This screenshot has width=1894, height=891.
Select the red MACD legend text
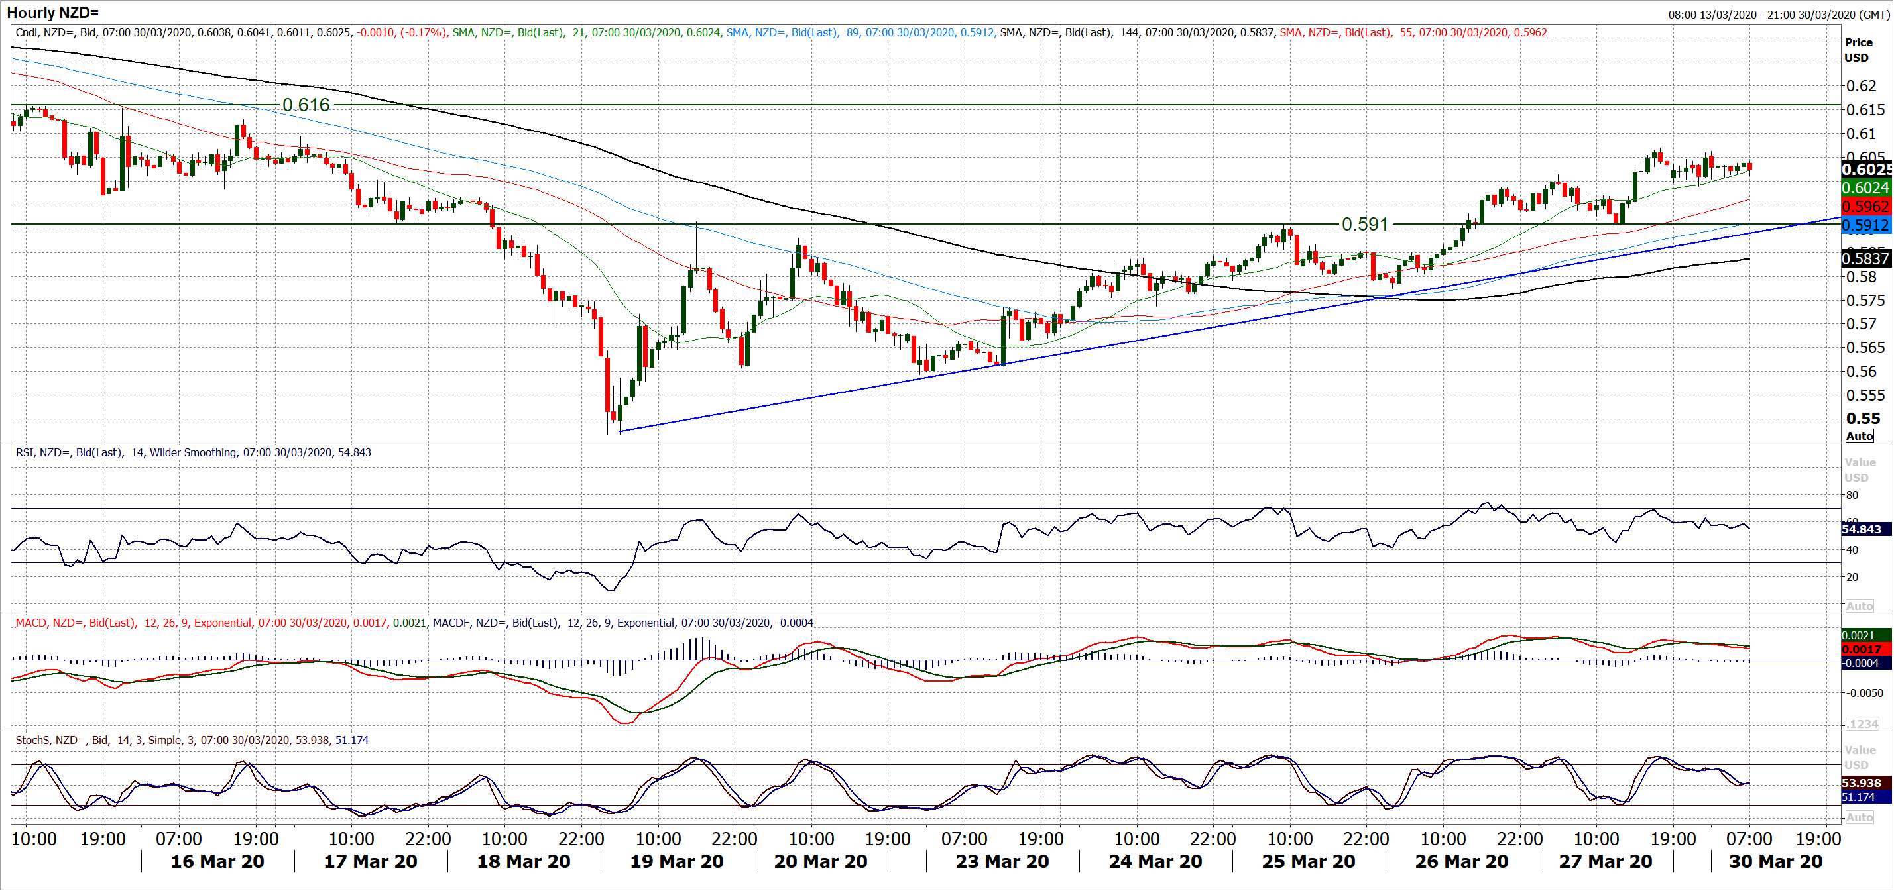click(x=221, y=623)
